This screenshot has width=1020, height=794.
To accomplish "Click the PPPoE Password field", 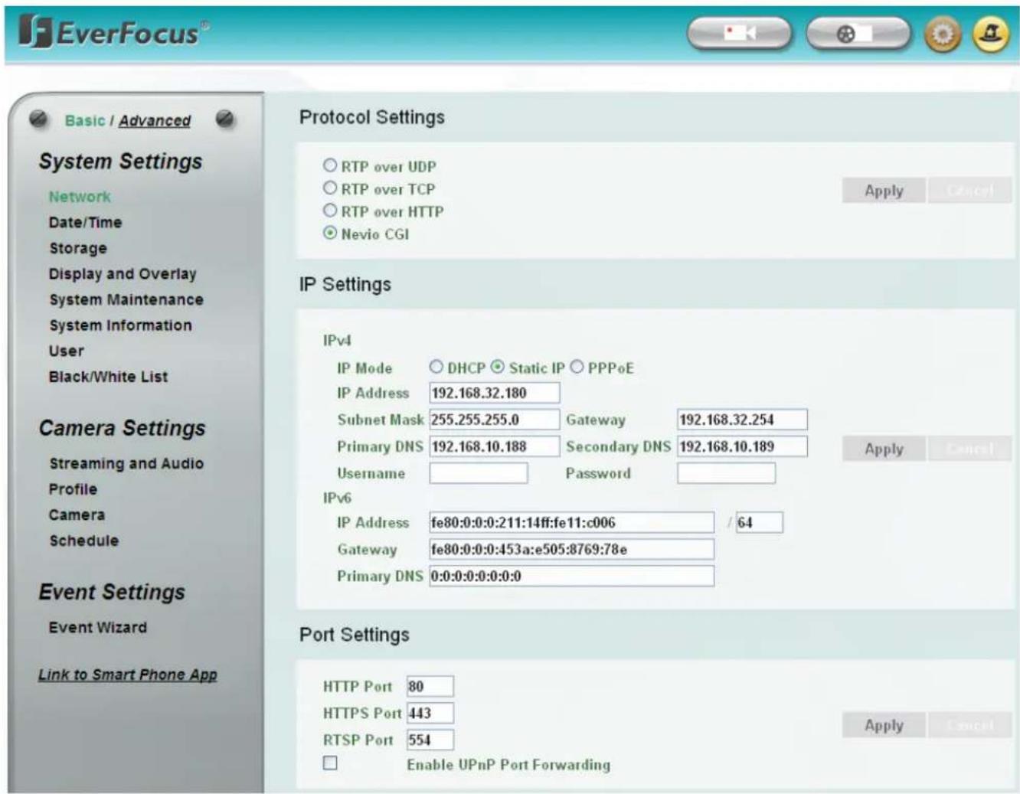I will click(726, 473).
